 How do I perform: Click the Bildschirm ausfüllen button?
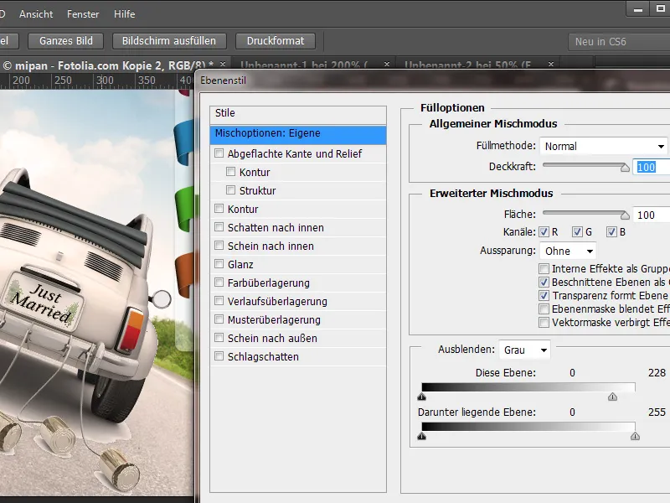[x=169, y=41]
